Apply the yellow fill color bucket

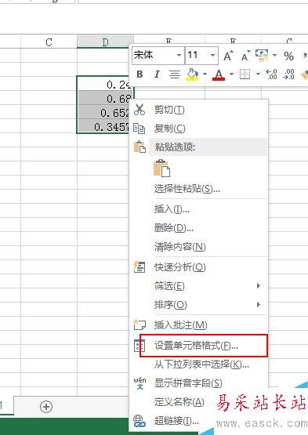pos(193,74)
